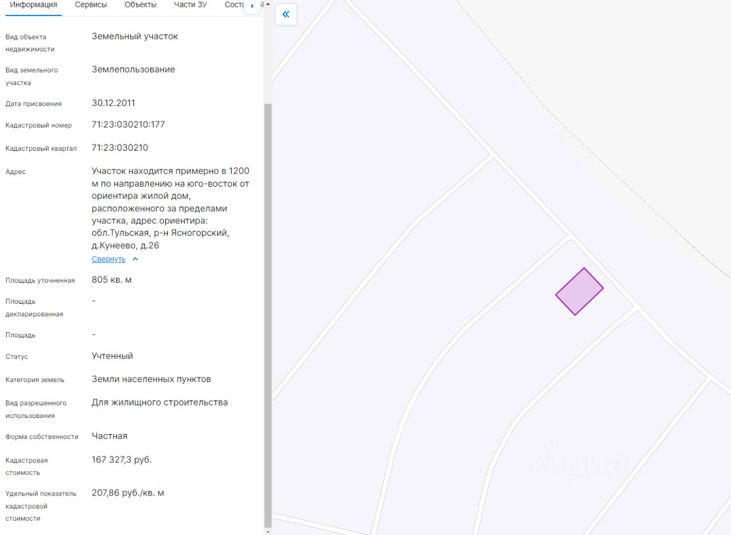This screenshot has height=535, width=731.
Task: Click the label Кадастровый квартал
Action: pos(41,148)
